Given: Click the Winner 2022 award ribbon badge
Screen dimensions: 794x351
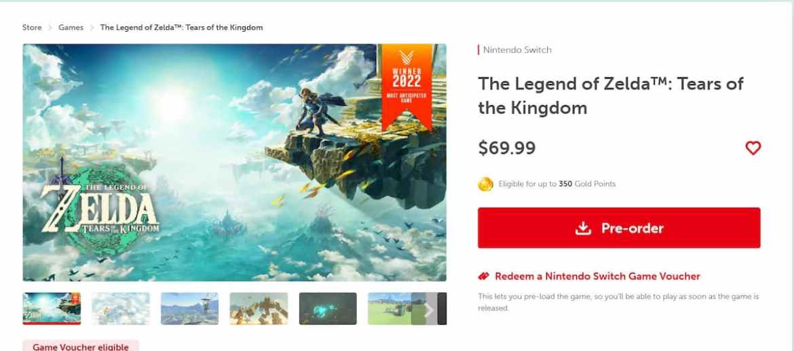Looking at the screenshot, I should pos(407,87).
